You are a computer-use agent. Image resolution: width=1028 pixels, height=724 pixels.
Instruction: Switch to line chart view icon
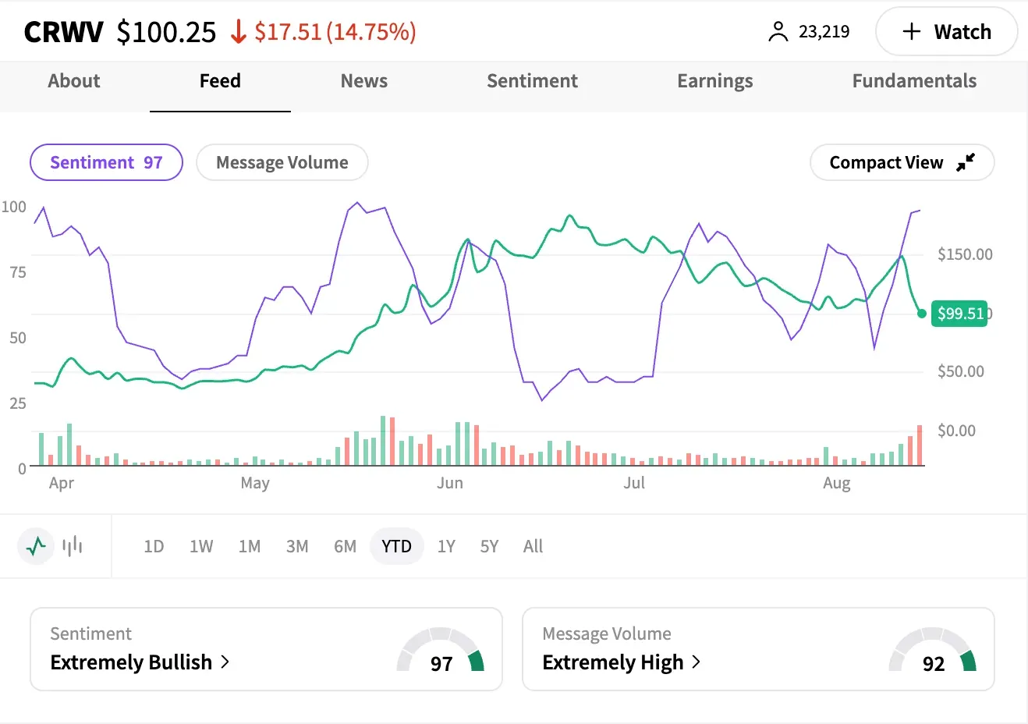36,546
